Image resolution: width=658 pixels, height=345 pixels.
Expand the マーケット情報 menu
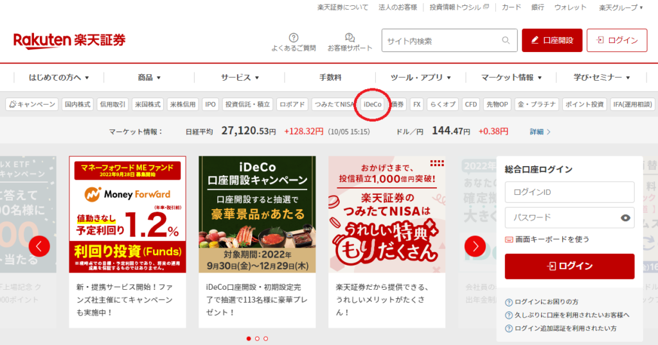[511, 78]
